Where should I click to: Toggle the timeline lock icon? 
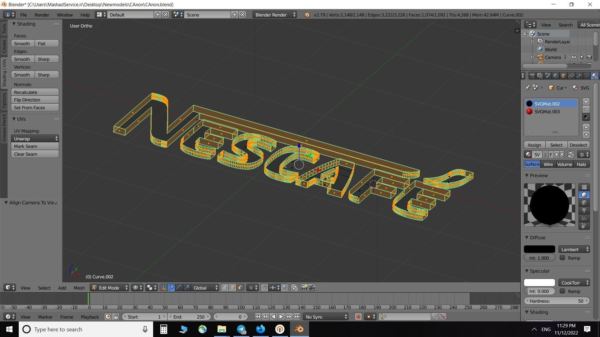pyautogui.click(x=116, y=317)
